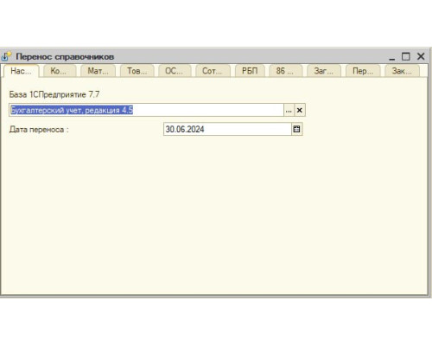Click the Бухгалтерский учет base field
Viewport: 432px width, 346px height.
click(x=146, y=110)
